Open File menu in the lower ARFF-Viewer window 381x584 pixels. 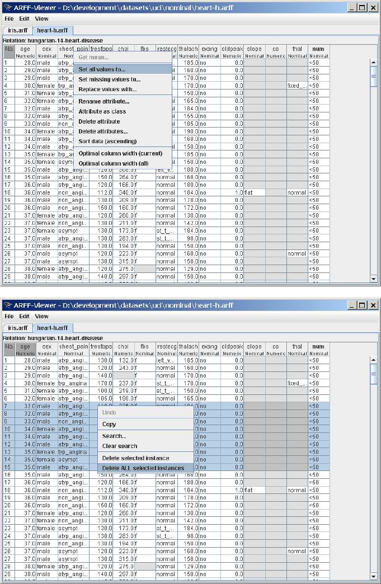point(9,316)
